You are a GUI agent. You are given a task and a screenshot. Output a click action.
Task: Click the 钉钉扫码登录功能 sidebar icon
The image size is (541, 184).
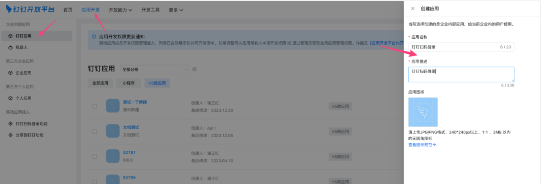[11, 124]
